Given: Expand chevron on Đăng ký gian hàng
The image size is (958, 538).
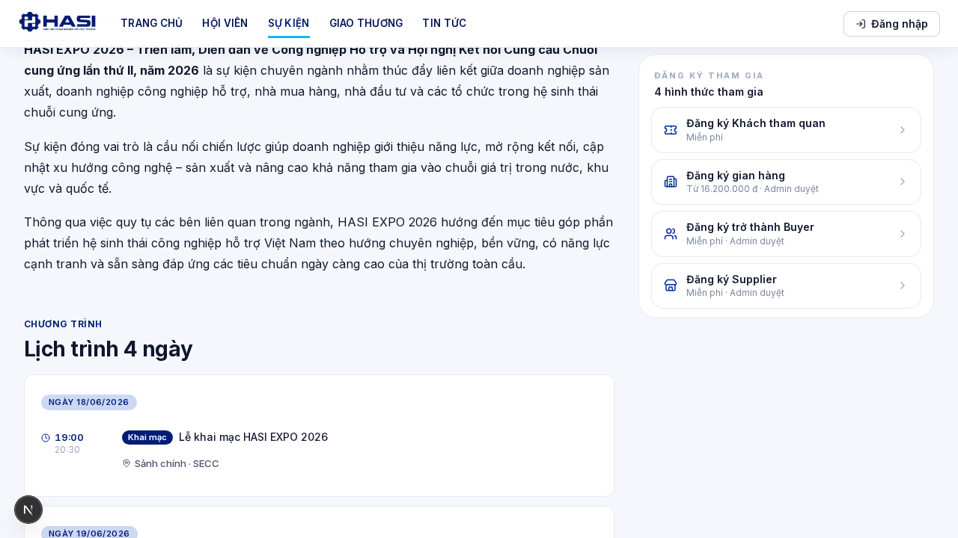Looking at the screenshot, I should point(902,182).
